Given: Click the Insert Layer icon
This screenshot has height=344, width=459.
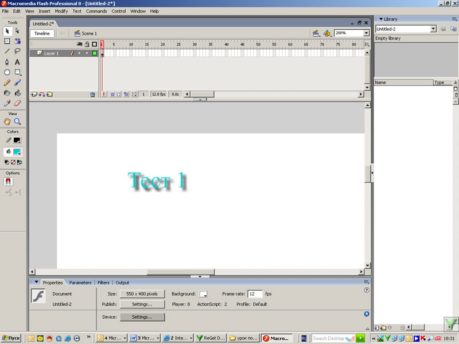Looking at the screenshot, I should pos(34,94).
